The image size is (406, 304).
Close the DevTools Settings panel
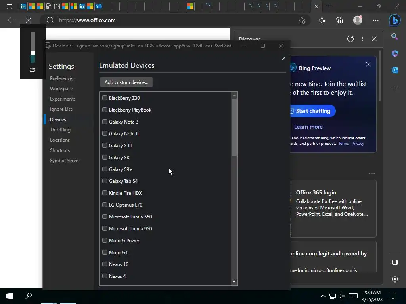pyautogui.click(x=284, y=58)
